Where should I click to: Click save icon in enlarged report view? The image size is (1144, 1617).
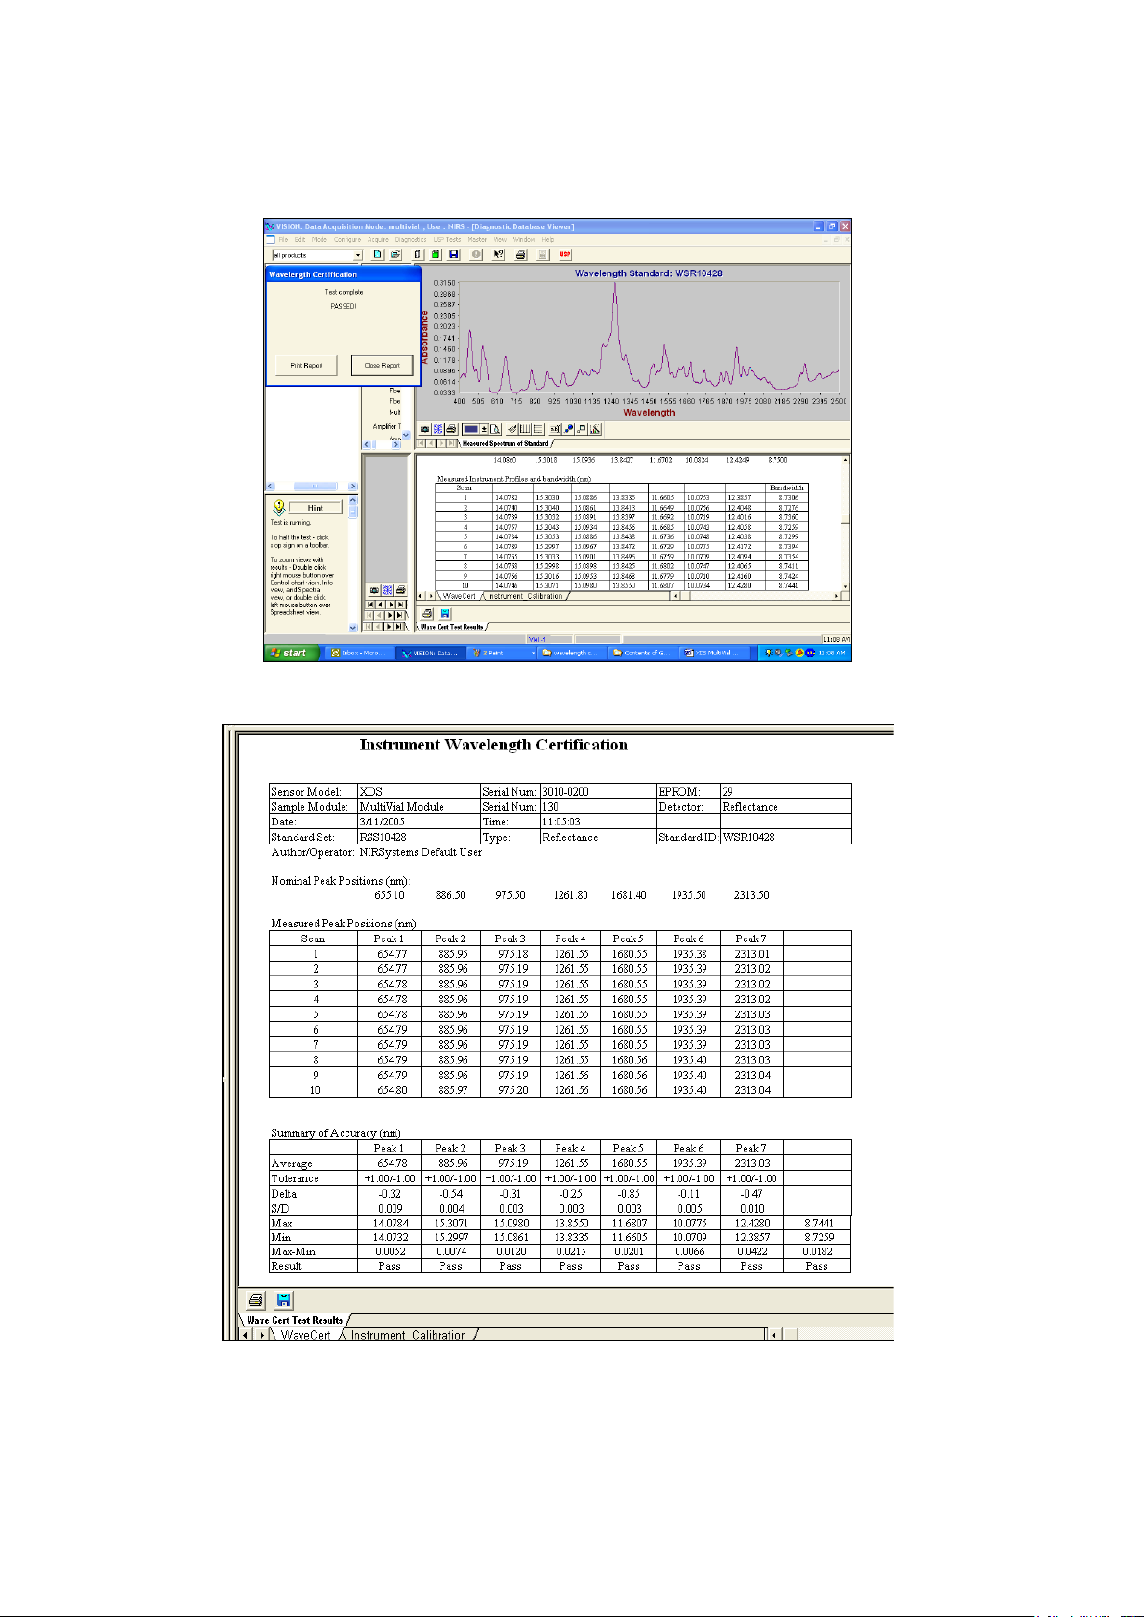click(284, 1299)
